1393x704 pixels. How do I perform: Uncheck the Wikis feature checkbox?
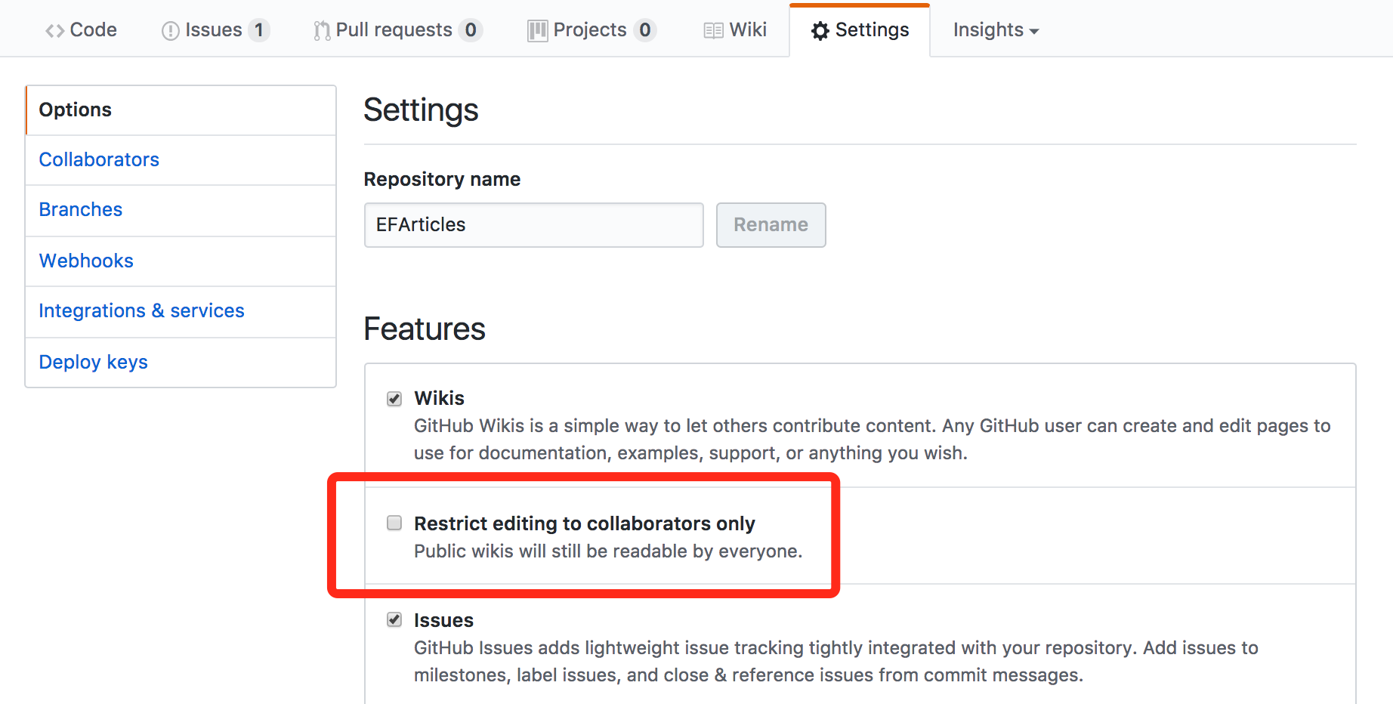point(394,399)
